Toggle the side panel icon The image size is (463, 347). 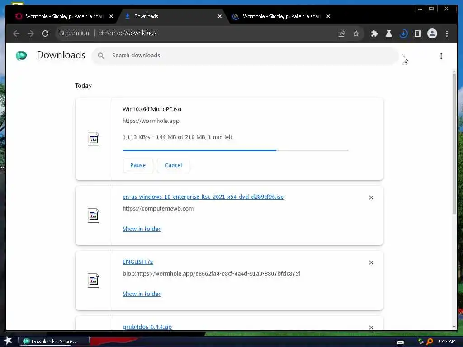(417, 33)
